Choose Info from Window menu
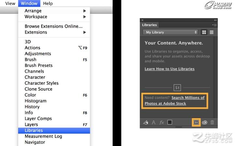Screen dimensions: 236x146 pyautogui.click(x=54, y=113)
